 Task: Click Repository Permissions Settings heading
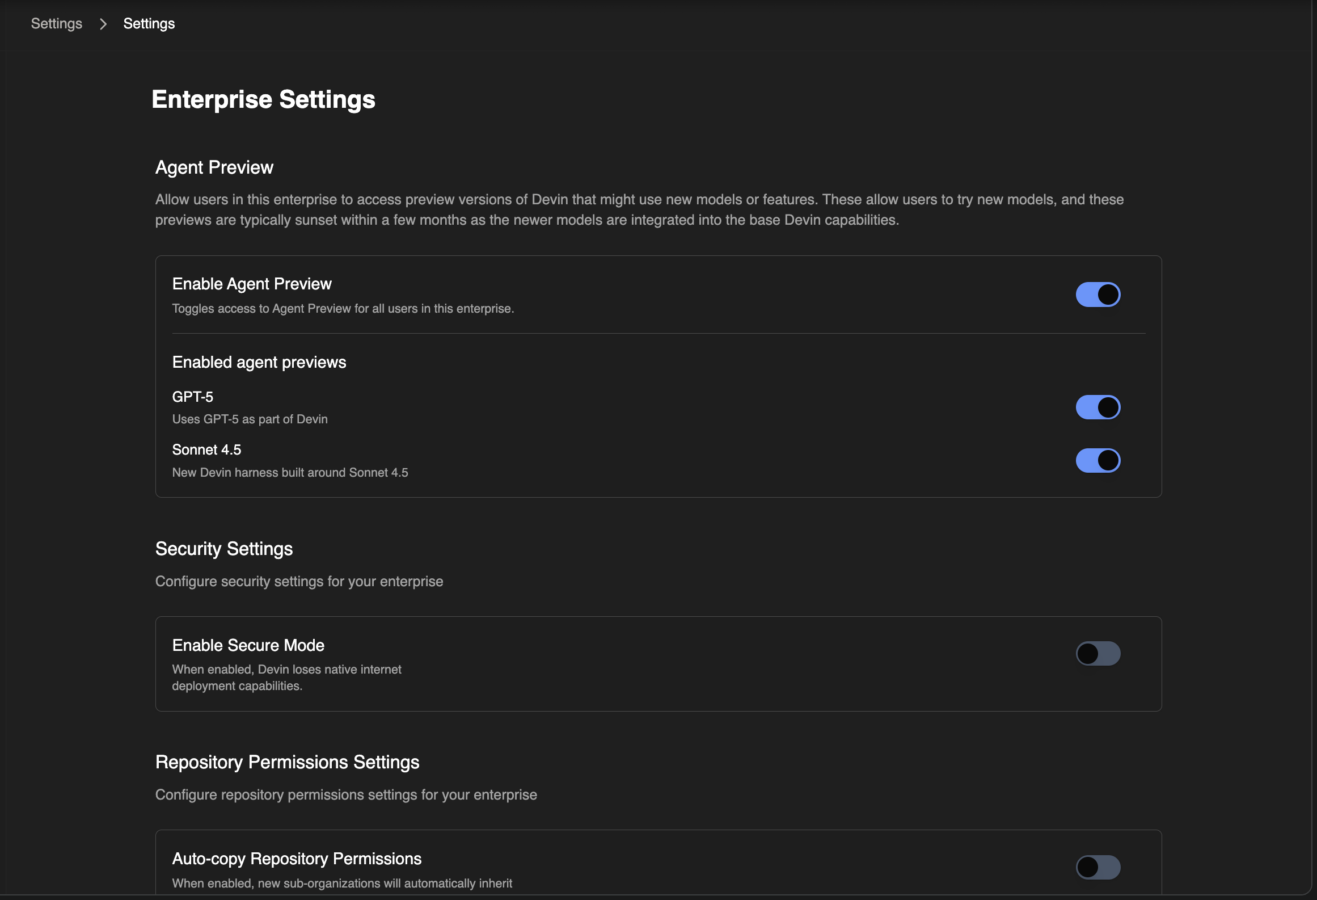287,762
